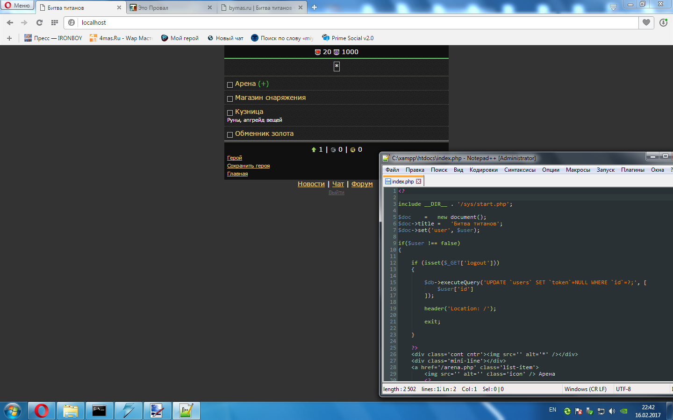
Task: Open the downloads icon in Opera
Action: pyautogui.click(x=663, y=22)
